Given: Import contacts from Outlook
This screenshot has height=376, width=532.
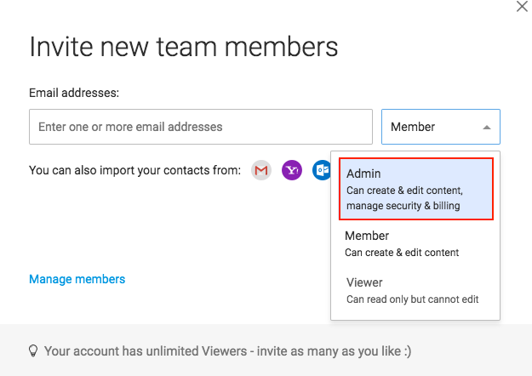Looking at the screenshot, I should [321, 170].
